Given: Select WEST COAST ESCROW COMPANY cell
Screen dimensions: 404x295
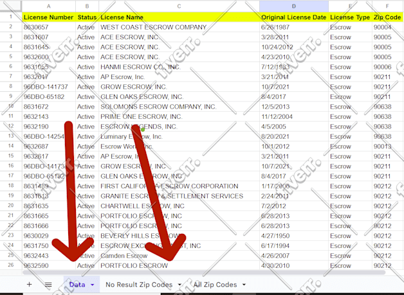Looking at the screenshot, I should tap(179, 27).
